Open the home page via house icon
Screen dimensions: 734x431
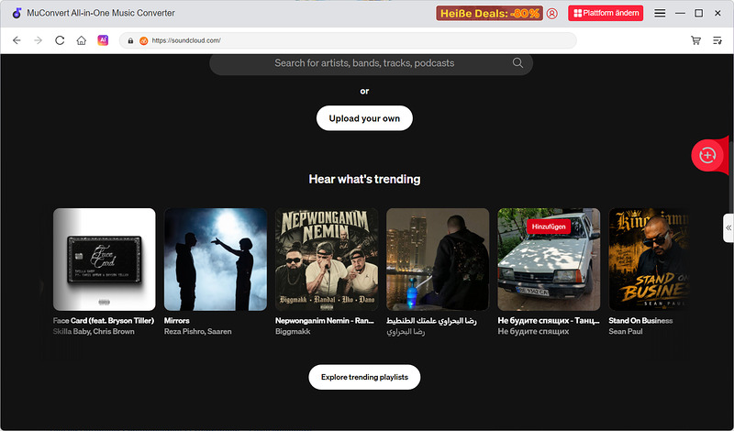82,40
